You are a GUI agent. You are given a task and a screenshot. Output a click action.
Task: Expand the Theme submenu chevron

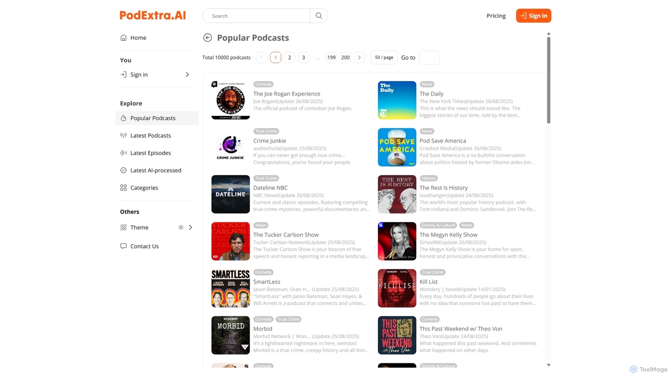click(x=191, y=227)
